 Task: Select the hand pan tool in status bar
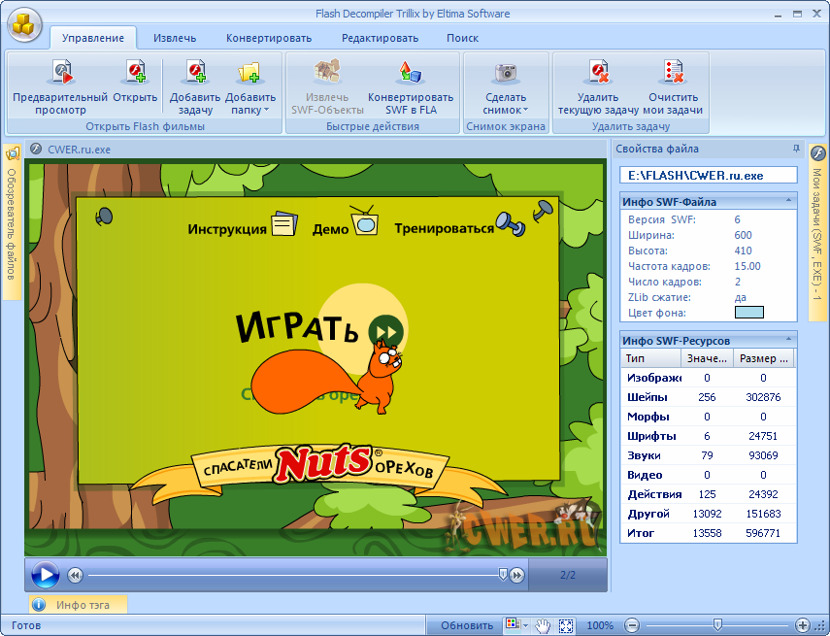pyautogui.click(x=544, y=625)
